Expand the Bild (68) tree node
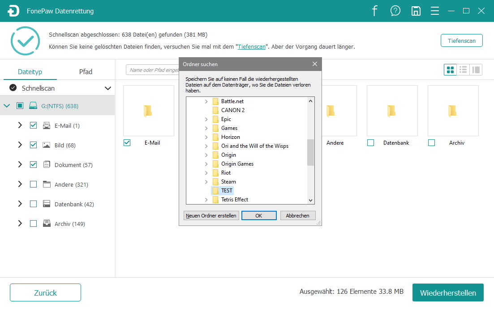The height and width of the screenshot is (309, 494). [20, 145]
